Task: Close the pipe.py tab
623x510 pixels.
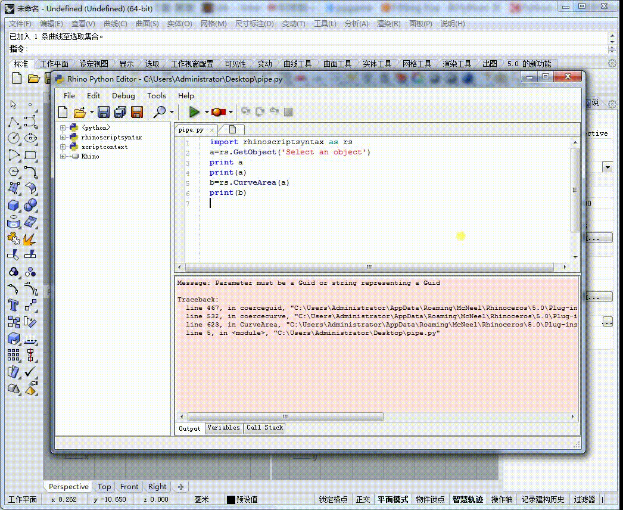Action: coord(212,130)
